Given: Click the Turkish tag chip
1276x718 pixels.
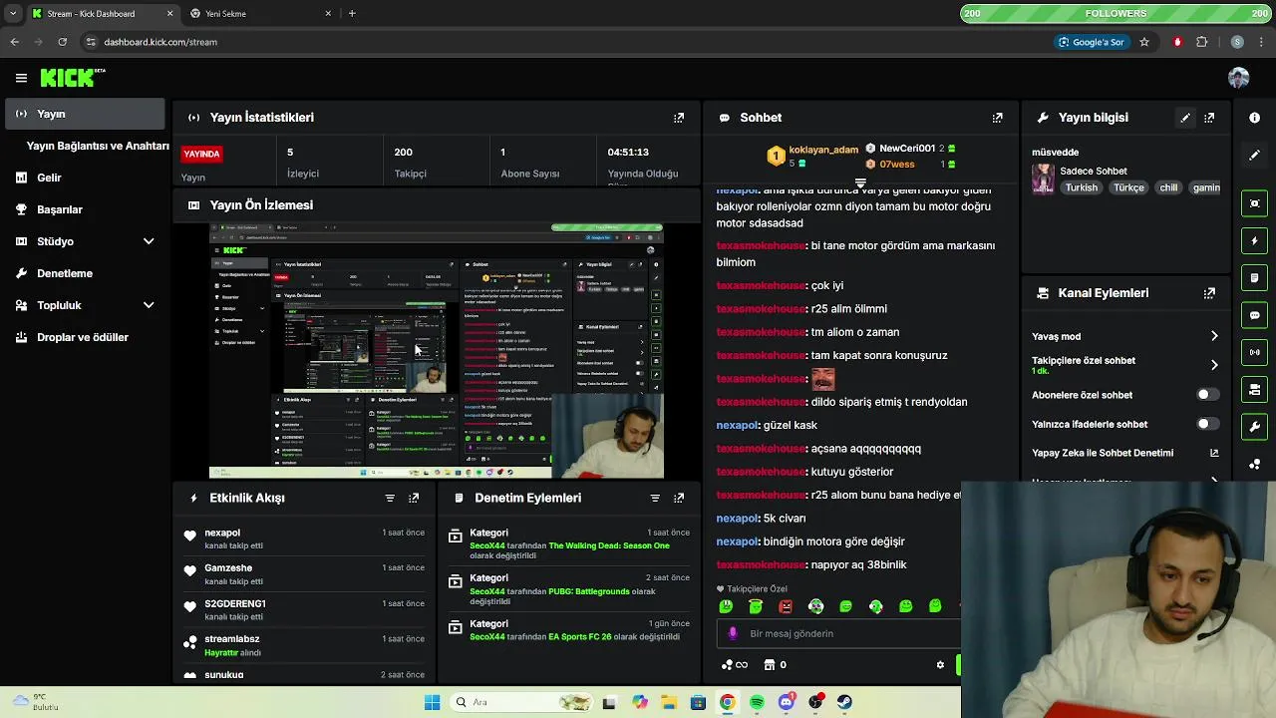Looking at the screenshot, I should [1081, 187].
